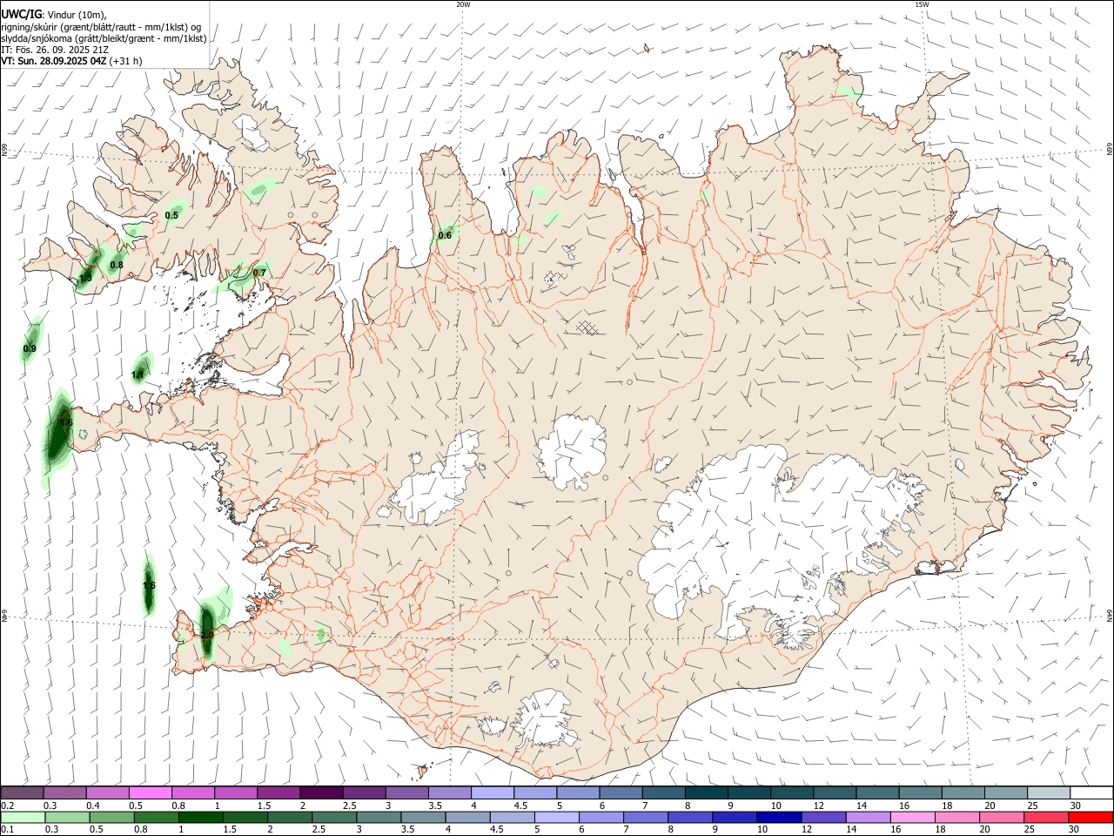
Task: Click the 20W longitude label
Action: (463, 4)
